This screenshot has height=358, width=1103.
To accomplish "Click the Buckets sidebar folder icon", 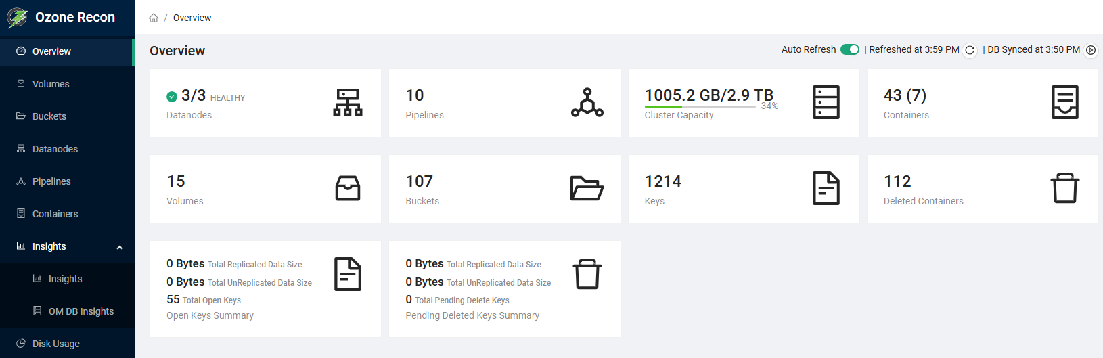I will tap(21, 116).
